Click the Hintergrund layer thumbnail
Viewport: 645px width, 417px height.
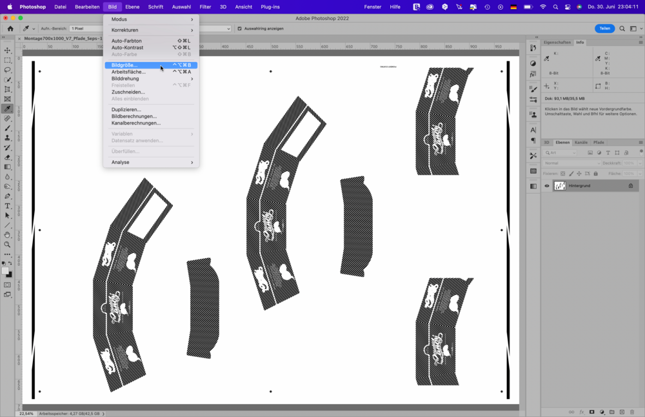pyautogui.click(x=560, y=186)
